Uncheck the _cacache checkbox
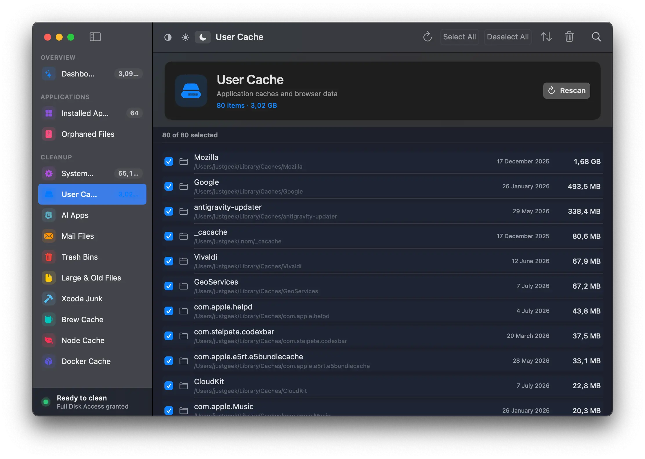This screenshot has height=459, width=645. 169,236
